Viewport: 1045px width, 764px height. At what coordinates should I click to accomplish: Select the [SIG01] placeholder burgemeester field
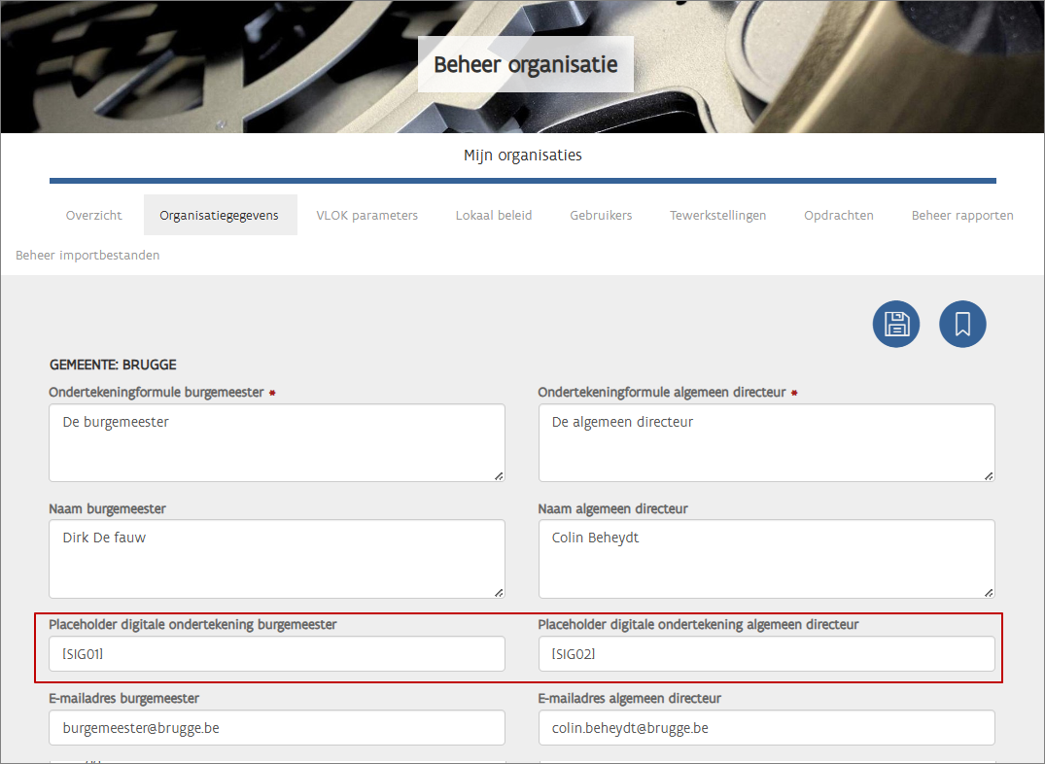[276, 654]
